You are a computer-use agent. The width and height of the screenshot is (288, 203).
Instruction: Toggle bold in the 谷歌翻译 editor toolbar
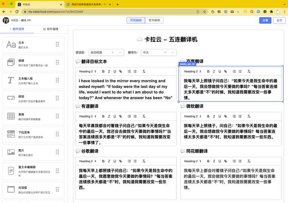[x=103, y=161]
